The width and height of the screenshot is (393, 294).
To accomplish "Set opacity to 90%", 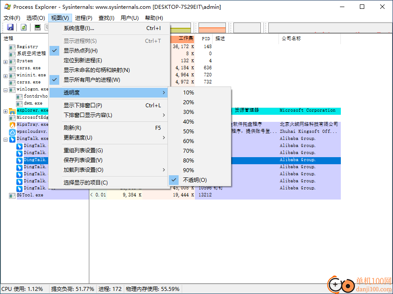I will tap(199, 170).
